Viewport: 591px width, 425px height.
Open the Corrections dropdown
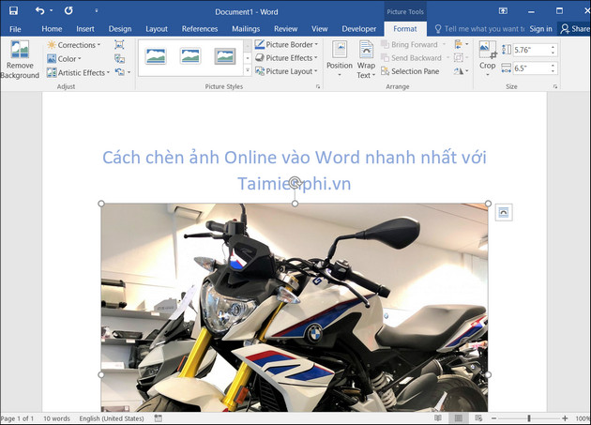click(x=74, y=45)
